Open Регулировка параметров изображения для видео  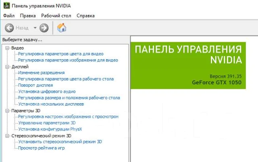click(68, 60)
